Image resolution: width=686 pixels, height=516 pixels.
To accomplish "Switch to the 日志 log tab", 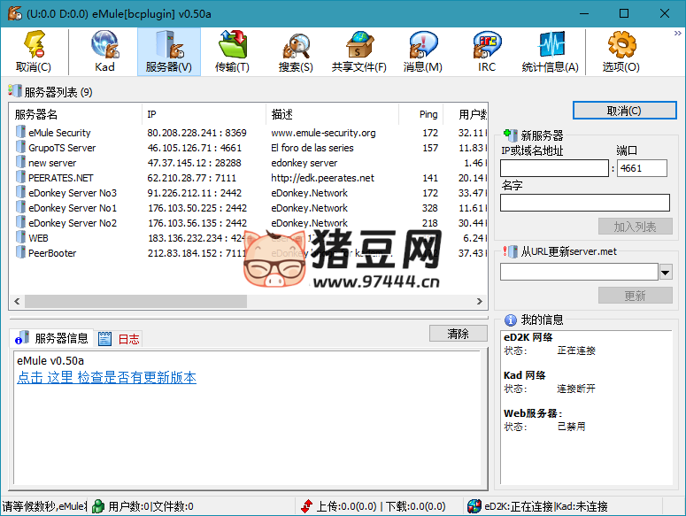I will 119,339.
